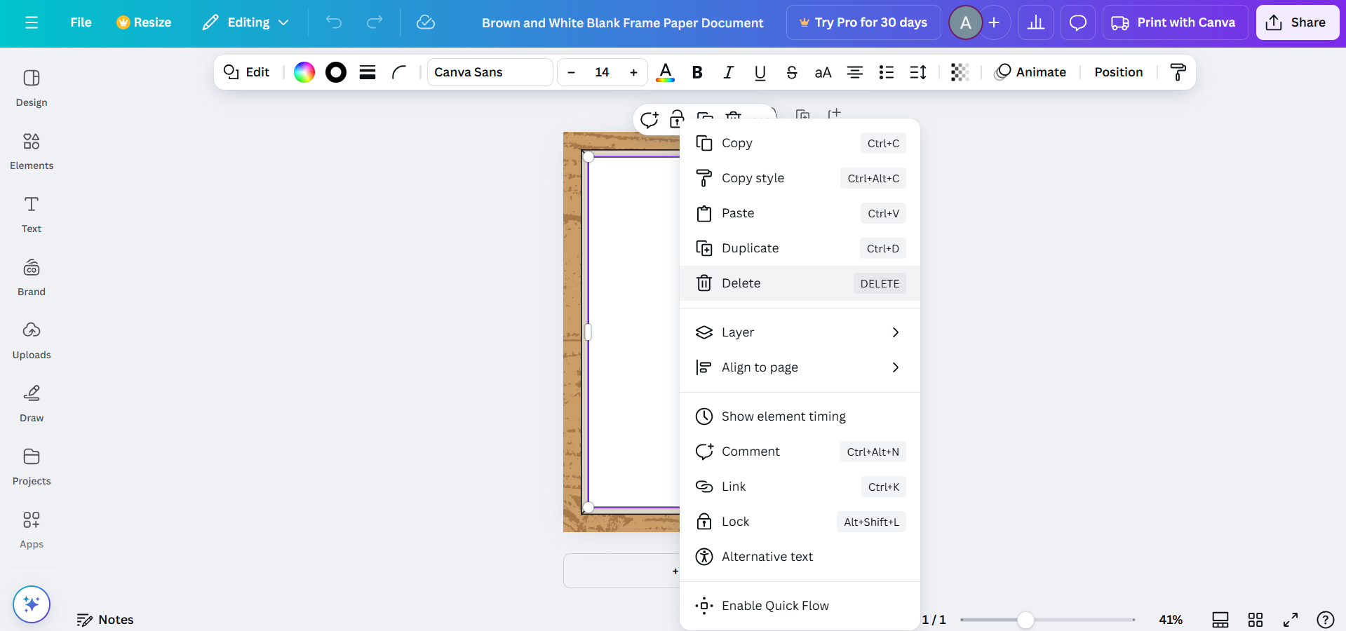Toggle underline text formatting

tap(760, 72)
